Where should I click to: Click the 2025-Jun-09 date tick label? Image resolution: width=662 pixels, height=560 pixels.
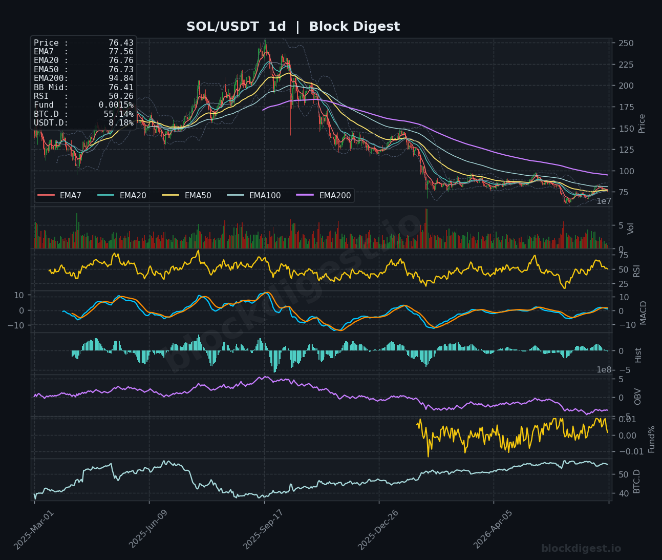click(x=147, y=528)
